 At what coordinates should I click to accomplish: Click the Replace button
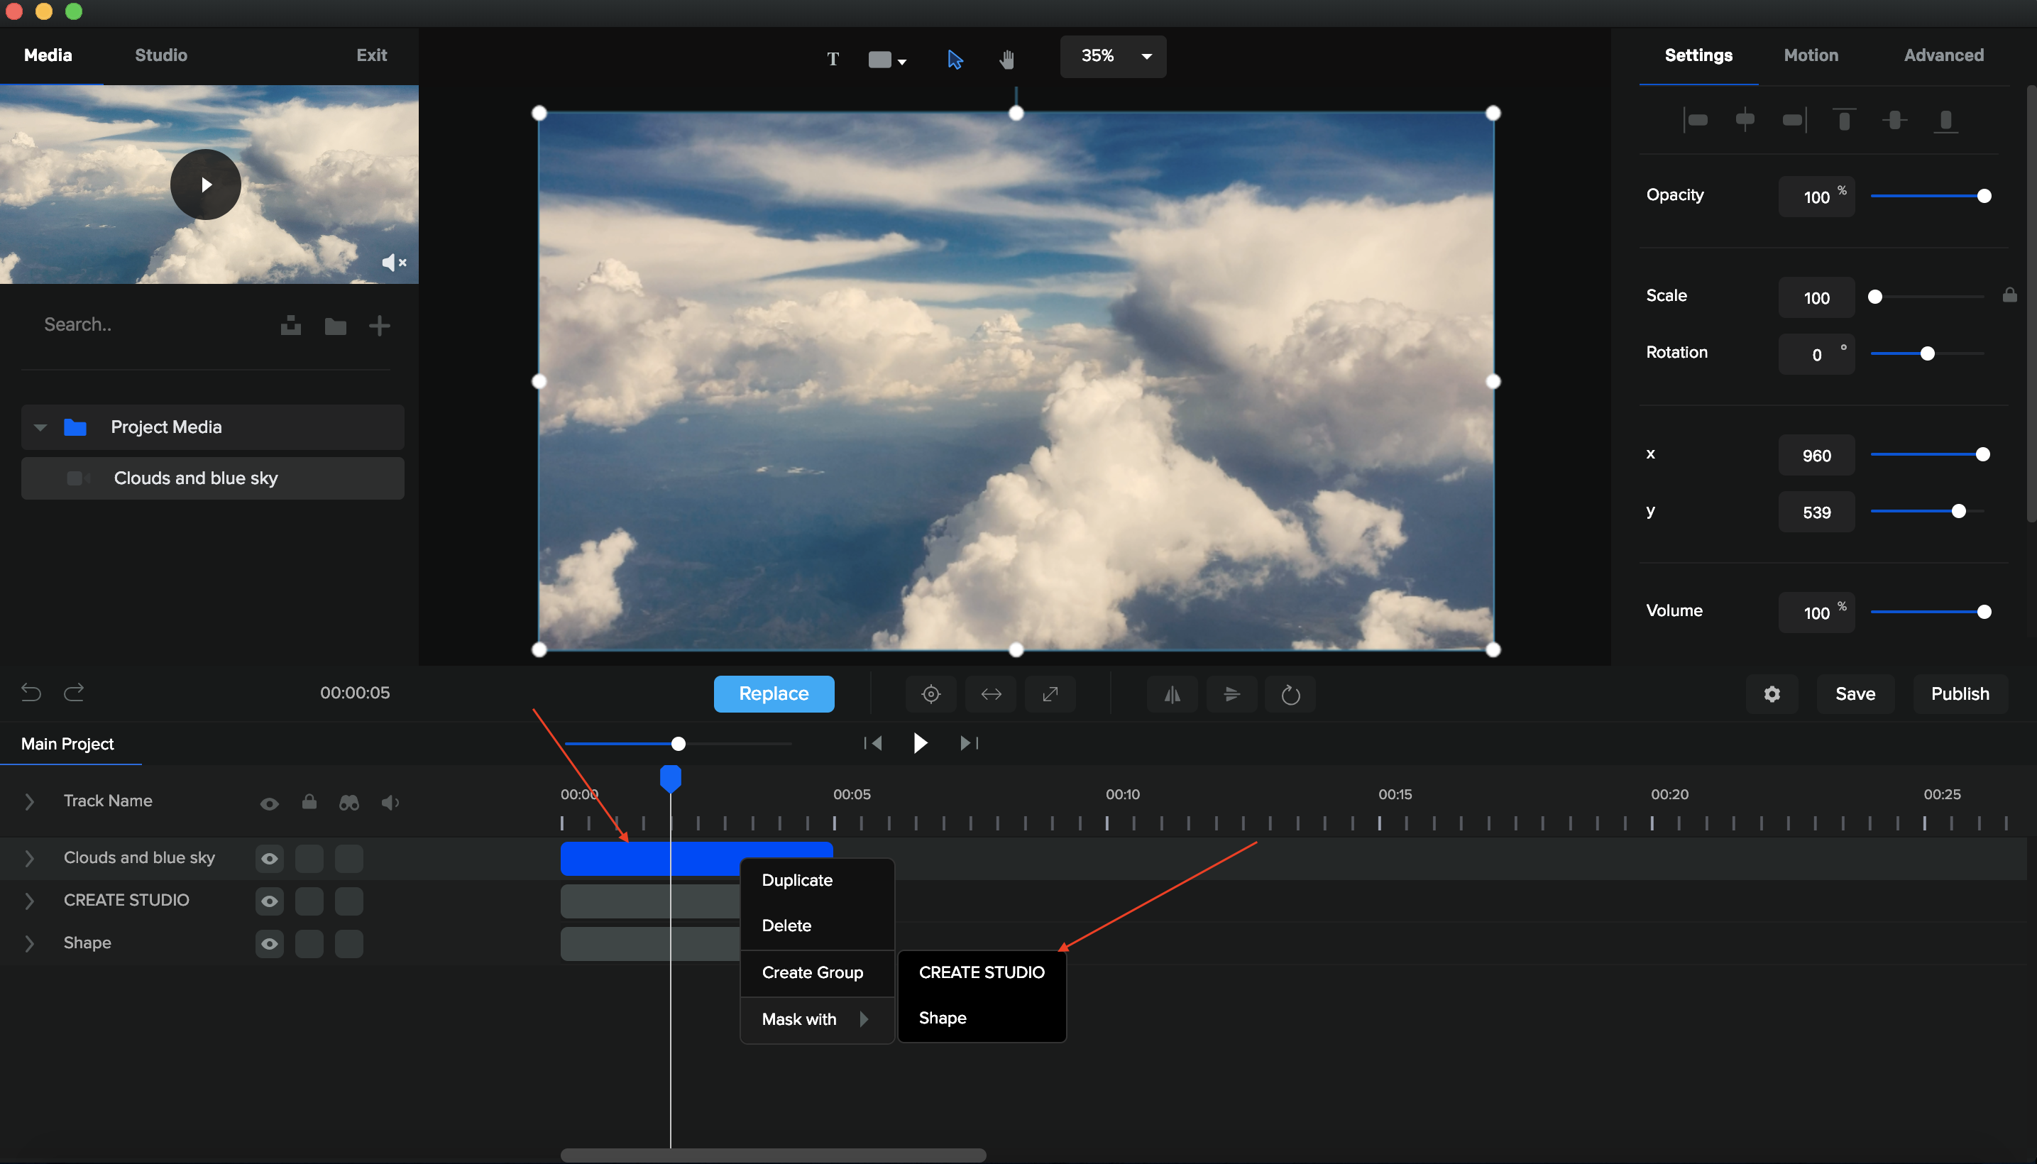tap(773, 693)
